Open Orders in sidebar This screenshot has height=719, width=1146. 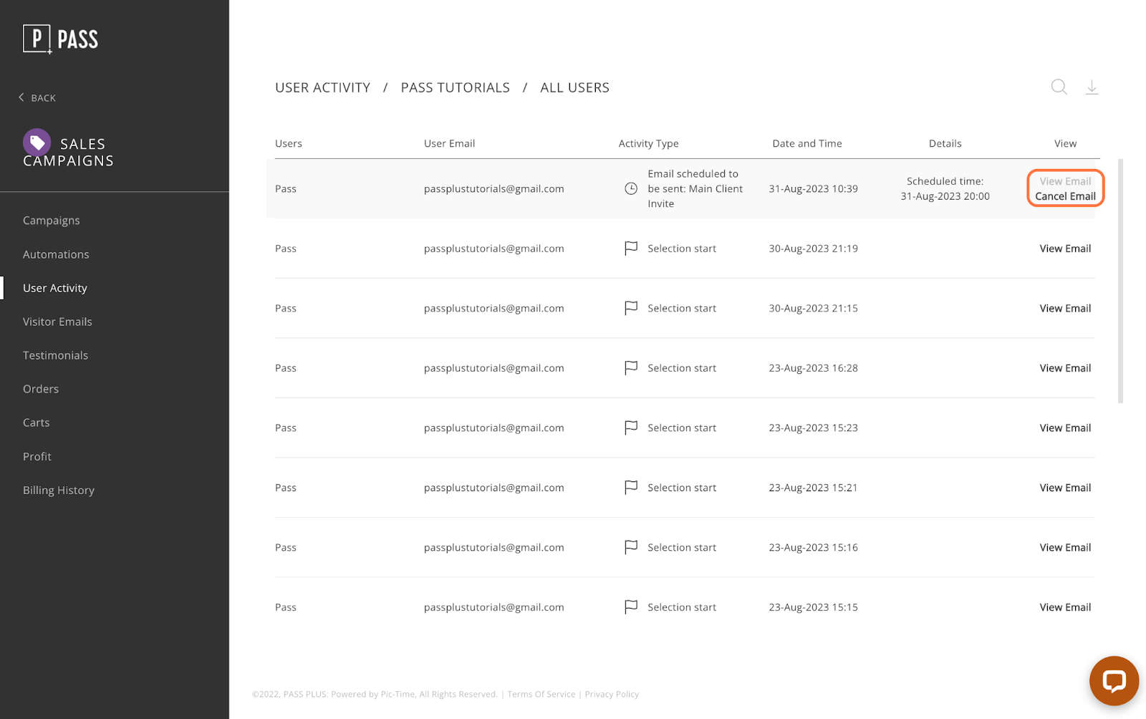41,389
